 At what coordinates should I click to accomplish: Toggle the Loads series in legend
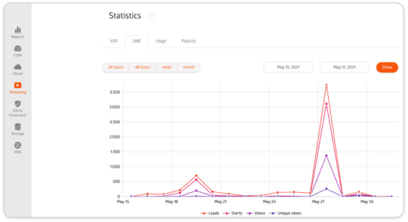tap(210, 213)
